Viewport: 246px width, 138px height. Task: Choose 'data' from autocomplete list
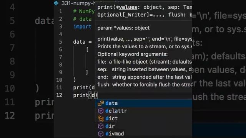(x=143, y=103)
